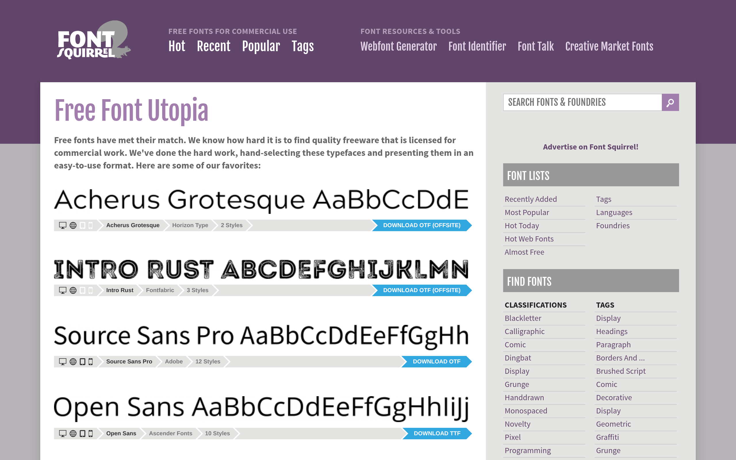Open the Popular fonts menu

(261, 46)
